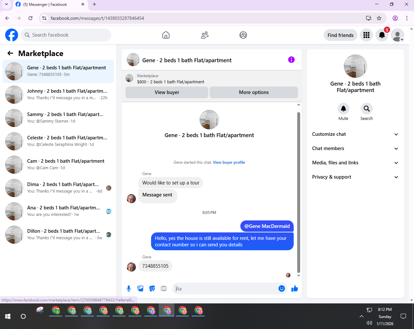
Task: Open Cam's 2 beds chat in list
Action: [x=58, y=165]
